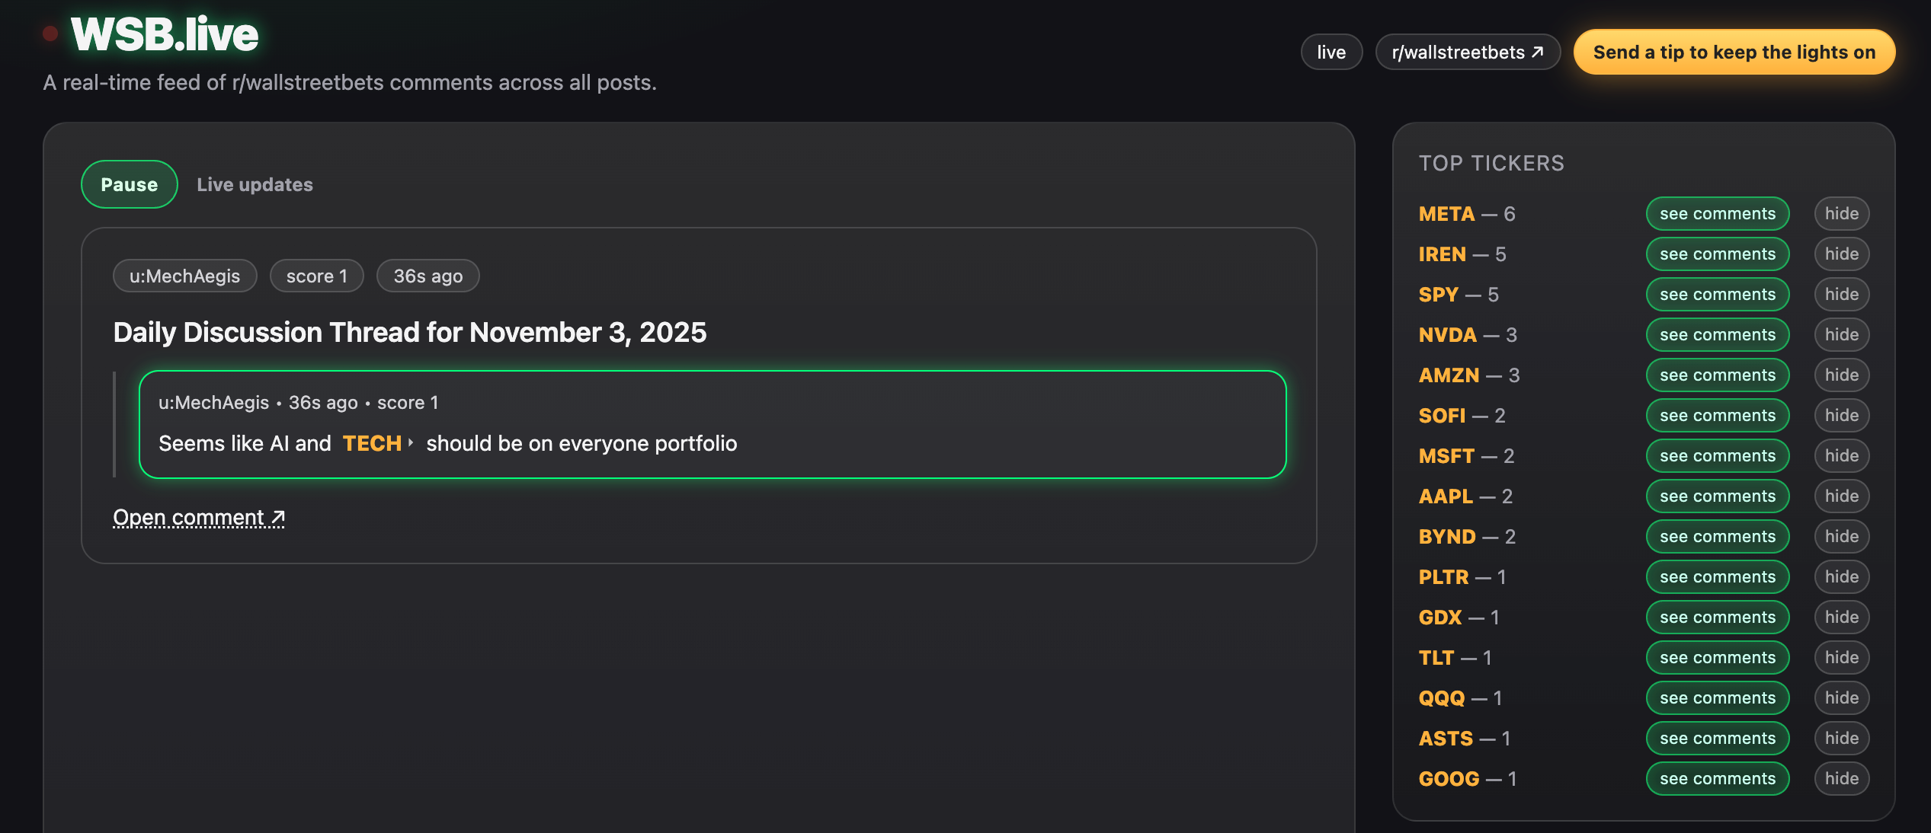This screenshot has height=833, width=1931.
Task: Click the score 1 badge
Action: pos(316,276)
